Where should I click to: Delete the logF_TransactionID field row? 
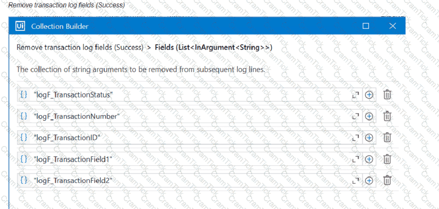point(387,137)
